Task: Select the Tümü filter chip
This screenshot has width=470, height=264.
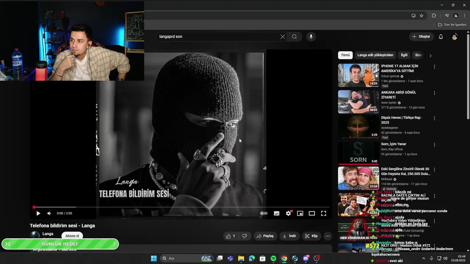Action: [x=346, y=55]
